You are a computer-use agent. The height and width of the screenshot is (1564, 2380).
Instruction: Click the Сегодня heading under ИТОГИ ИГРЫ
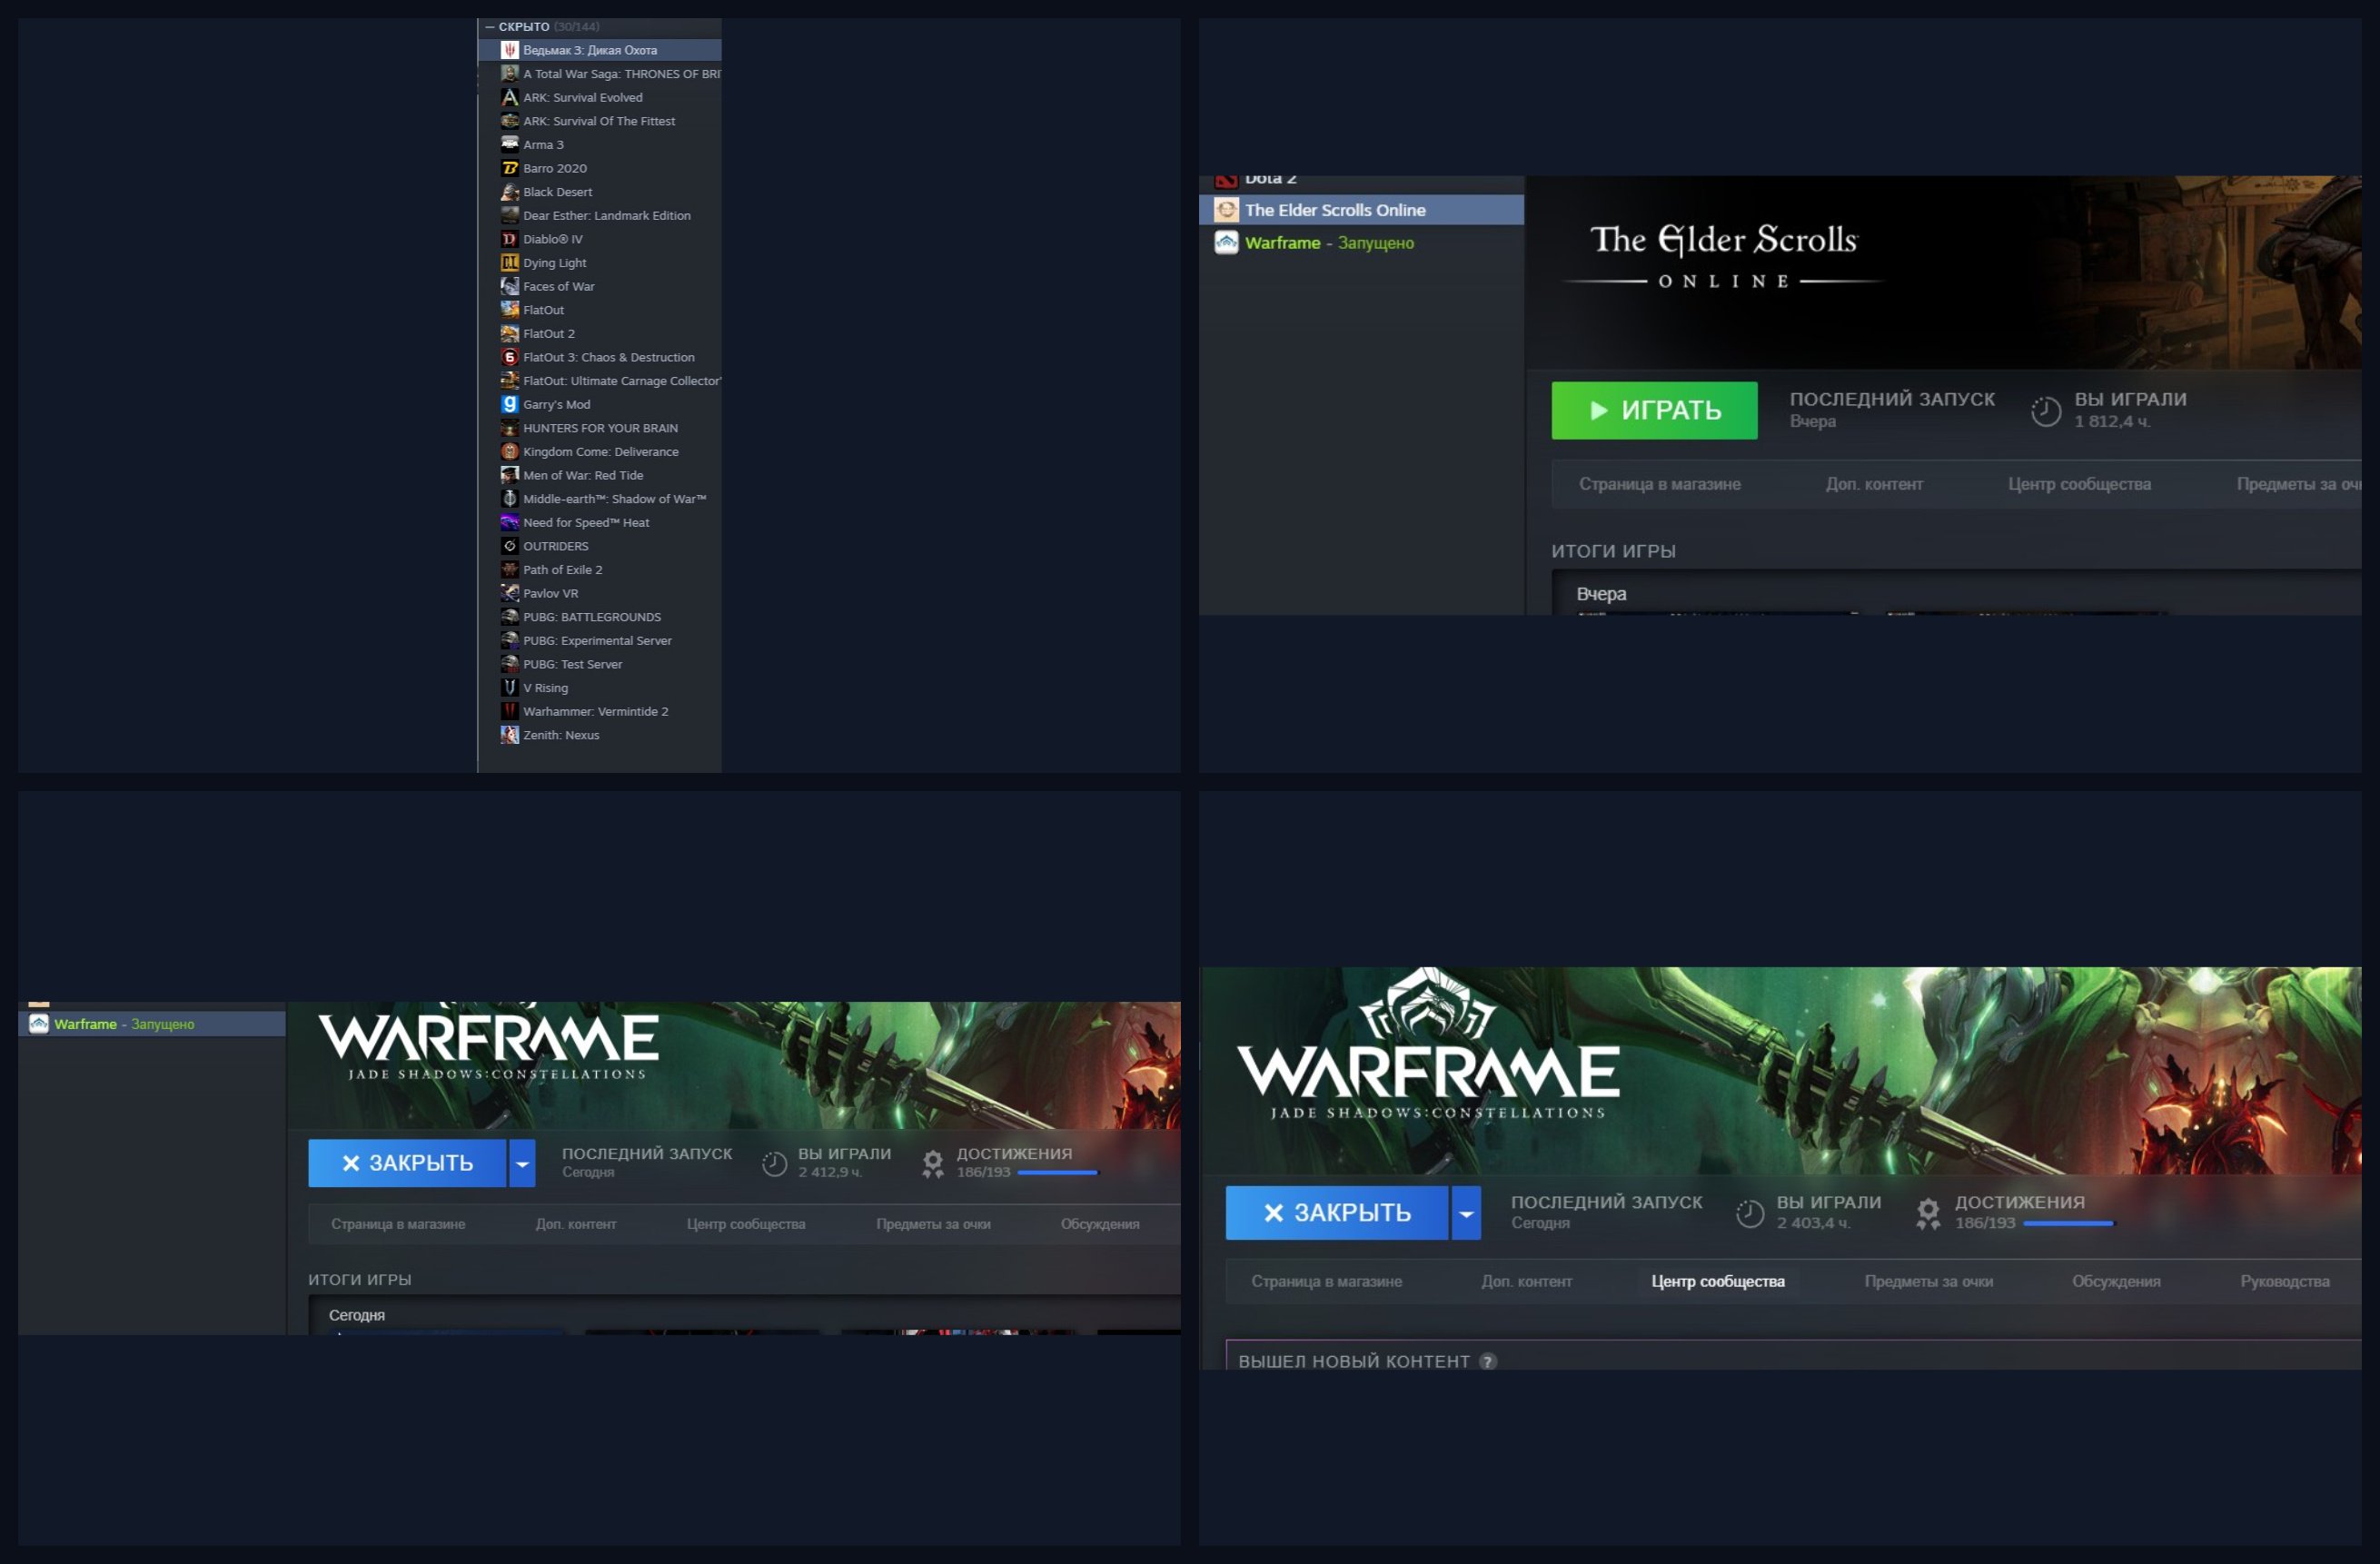point(357,1315)
